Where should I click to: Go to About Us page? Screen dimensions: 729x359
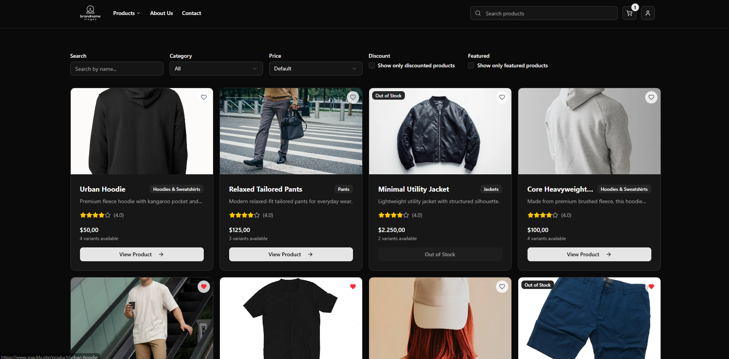pyautogui.click(x=161, y=13)
